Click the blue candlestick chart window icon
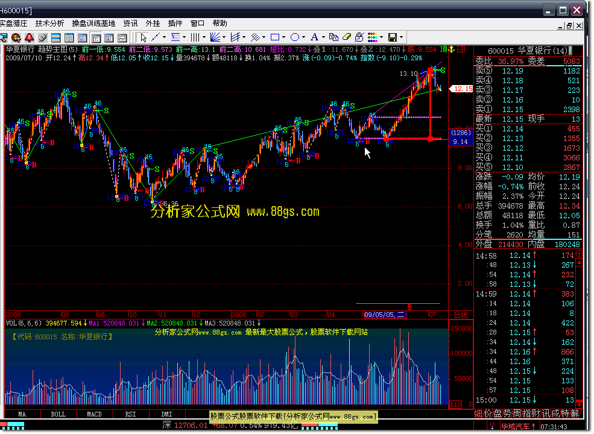Image resolution: width=594 pixels, height=434 pixels. 109,37
